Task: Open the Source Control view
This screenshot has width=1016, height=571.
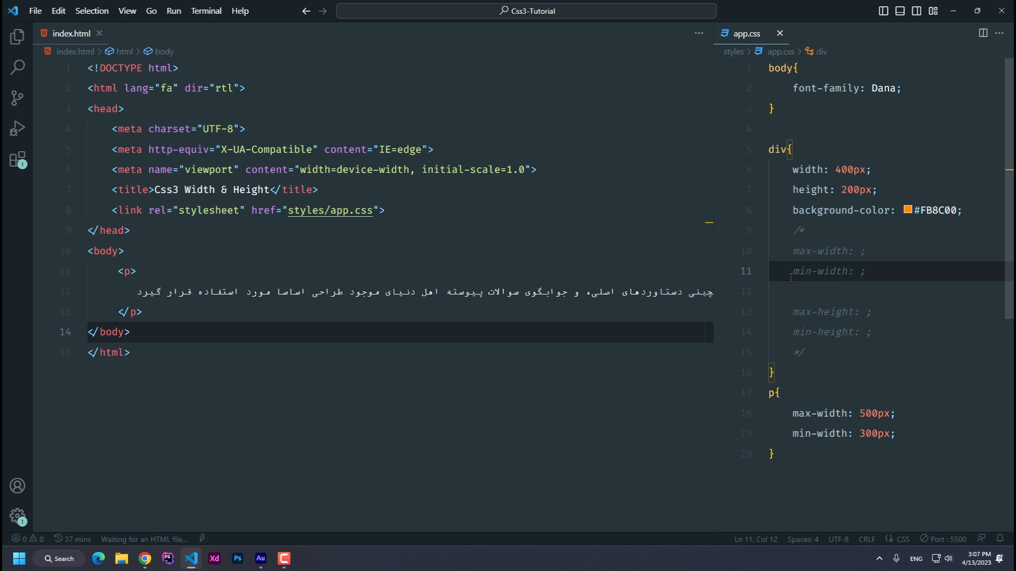Action: pyautogui.click(x=17, y=98)
